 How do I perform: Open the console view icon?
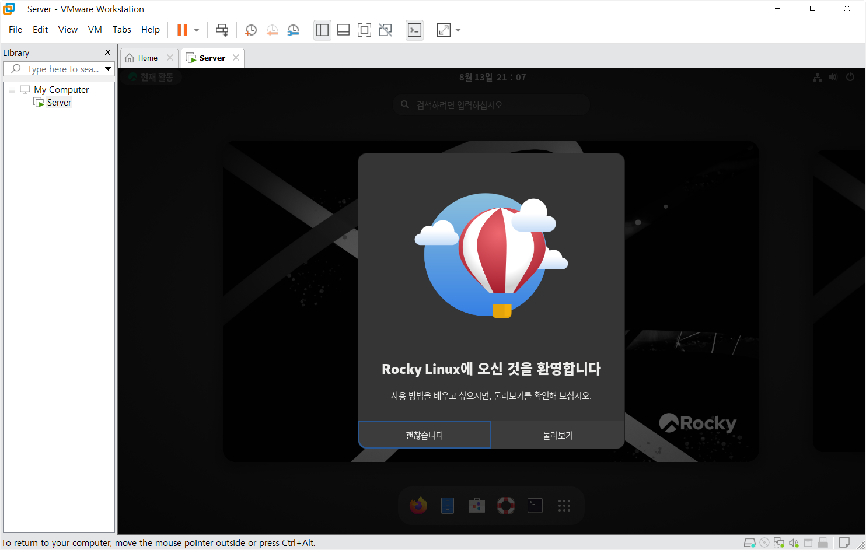pyautogui.click(x=414, y=30)
